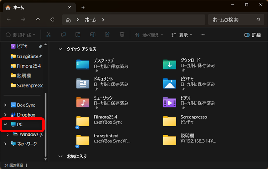Click the copy icon in toolbar
268x169 pixels.
[63, 35]
